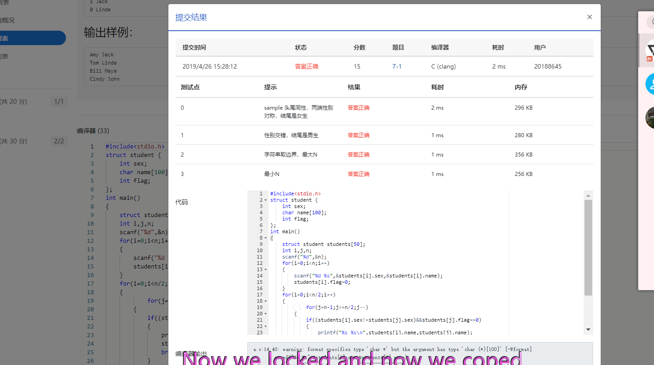Click the 356 KB memory value

(524, 155)
